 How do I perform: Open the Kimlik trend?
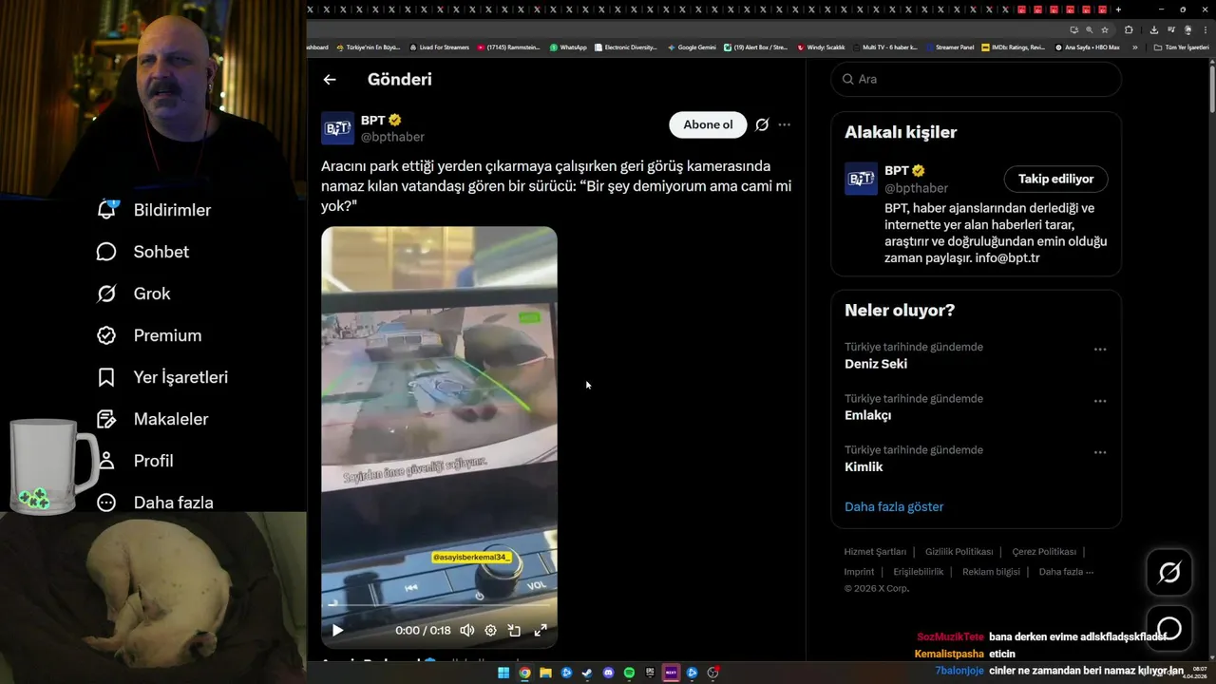pos(864,466)
